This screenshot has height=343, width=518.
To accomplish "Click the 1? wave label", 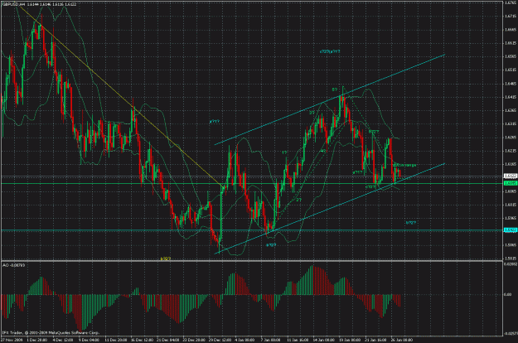I will click(284, 152).
